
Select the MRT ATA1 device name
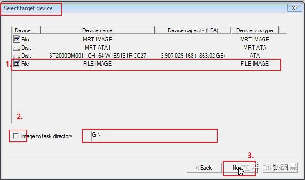[x=97, y=48]
